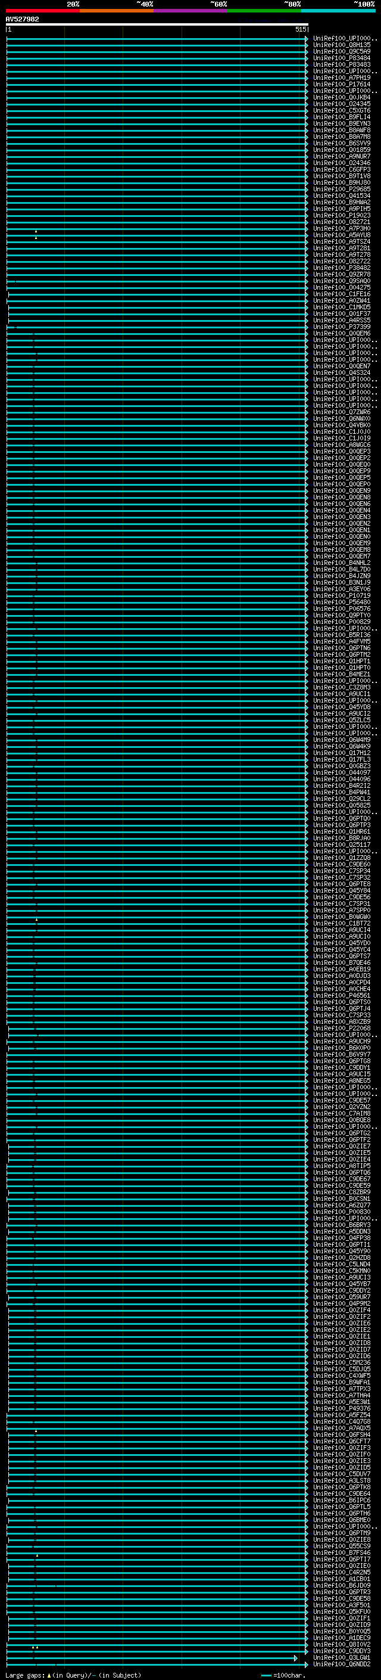Select label UniRef100_Q6NDD2

[x=342, y=1664]
